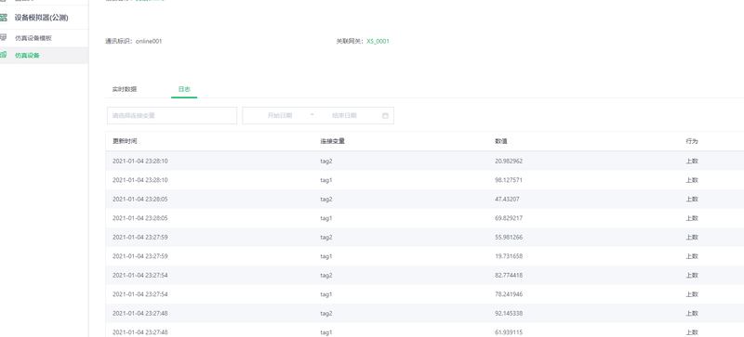Viewport: 744px width, 337px height.
Task: Click the communication ID online001
Action: click(x=149, y=41)
